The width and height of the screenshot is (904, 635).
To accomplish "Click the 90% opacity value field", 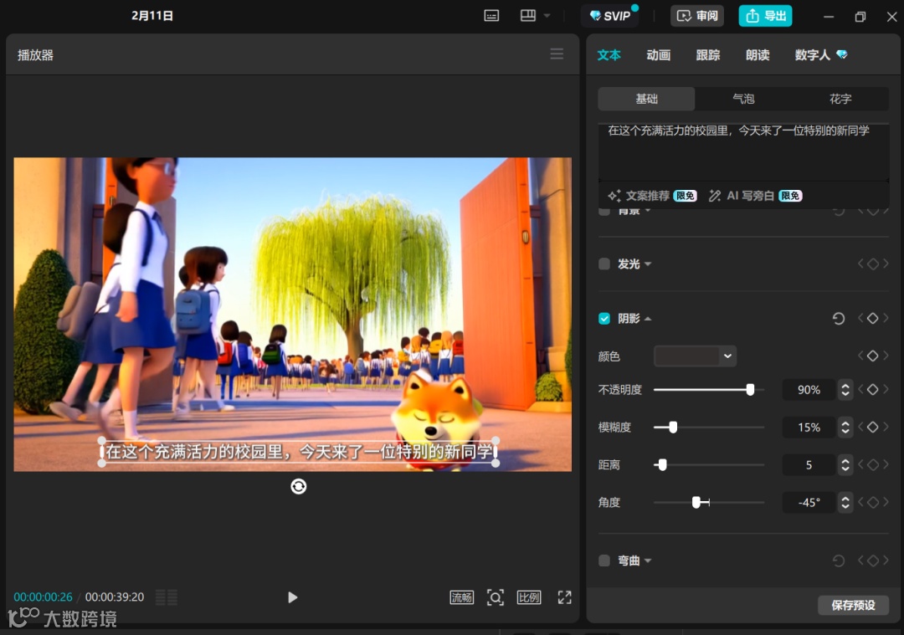I will pyautogui.click(x=809, y=390).
